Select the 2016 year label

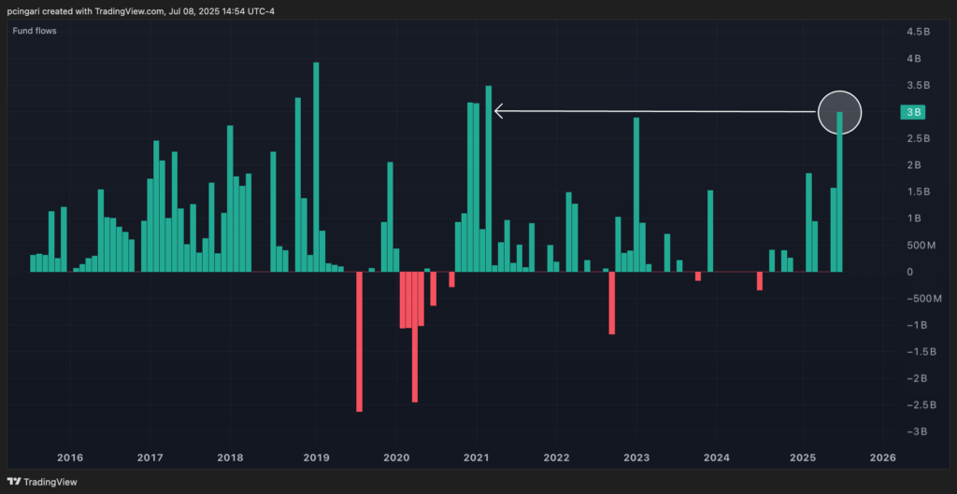tap(70, 458)
